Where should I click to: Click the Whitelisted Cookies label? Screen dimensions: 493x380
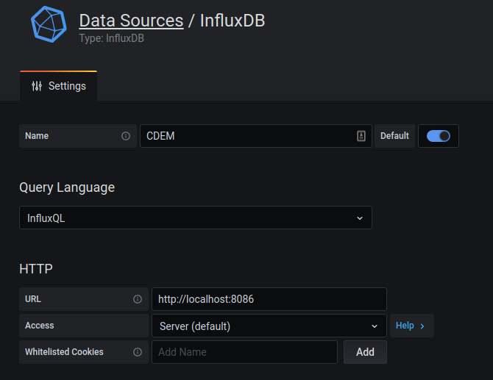[x=64, y=352]
